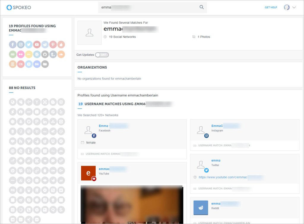Click the search magnifier icon

(202, 7)
